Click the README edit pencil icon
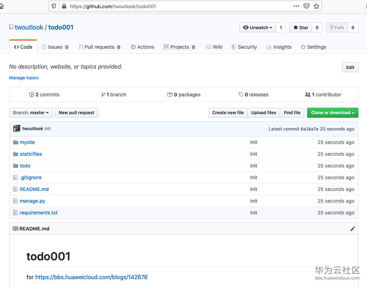This screenshot has width=367, height=287. pyautogui.click(x=352, y=229)
